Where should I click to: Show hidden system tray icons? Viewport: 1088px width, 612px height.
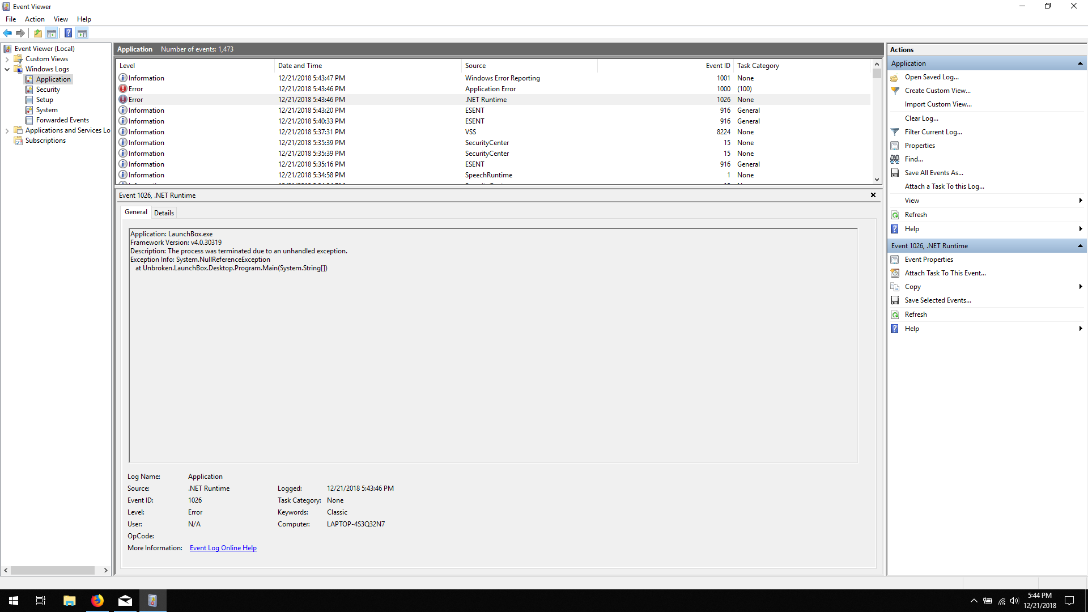974,601
